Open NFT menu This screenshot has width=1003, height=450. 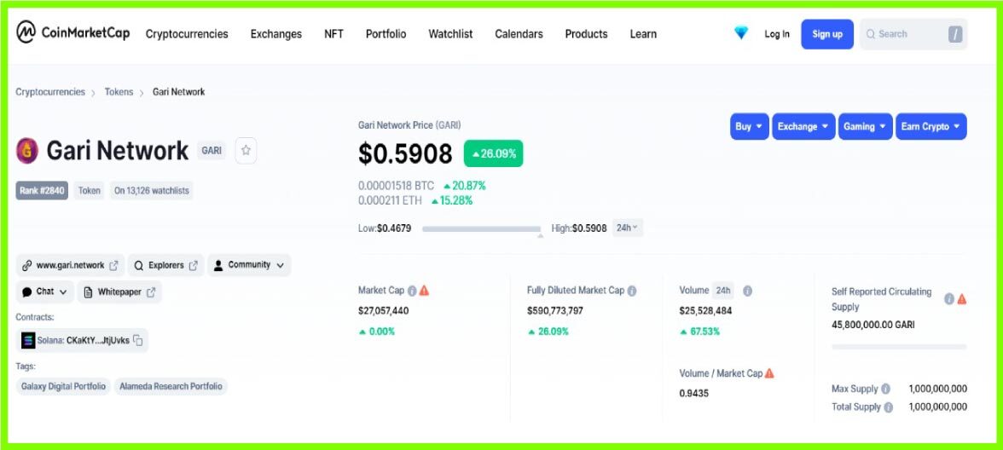[x=334, y=34]
